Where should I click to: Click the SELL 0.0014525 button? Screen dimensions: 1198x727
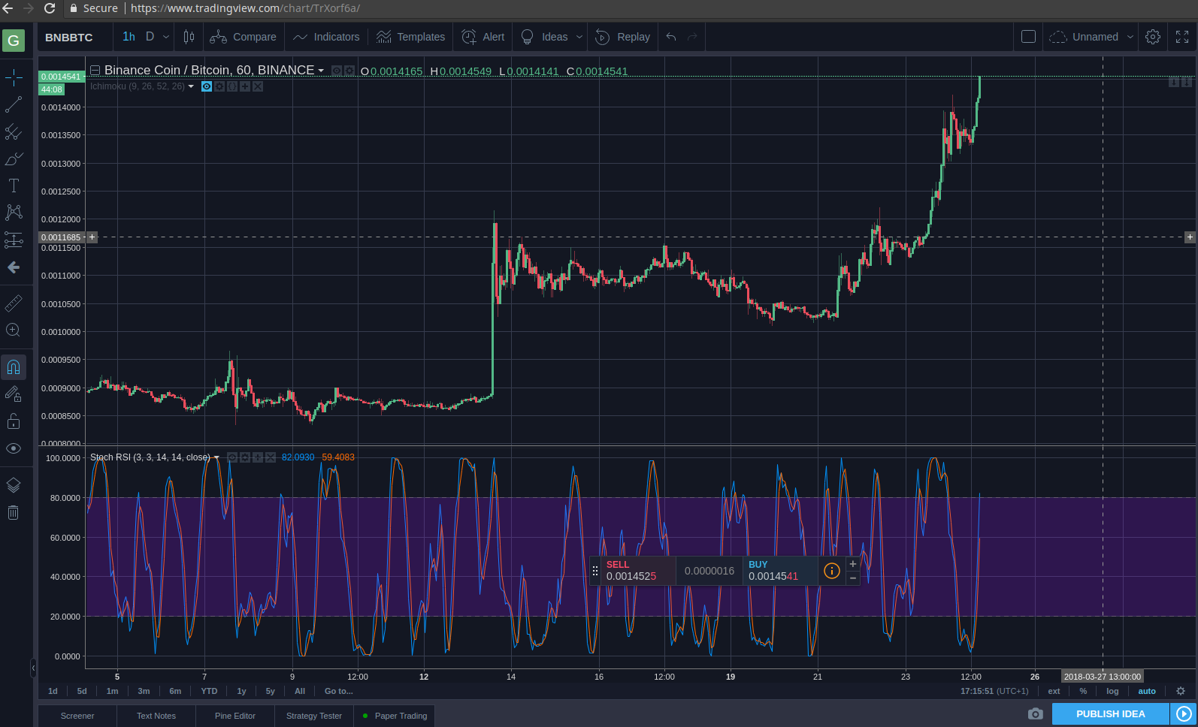[x=638, y=571]
